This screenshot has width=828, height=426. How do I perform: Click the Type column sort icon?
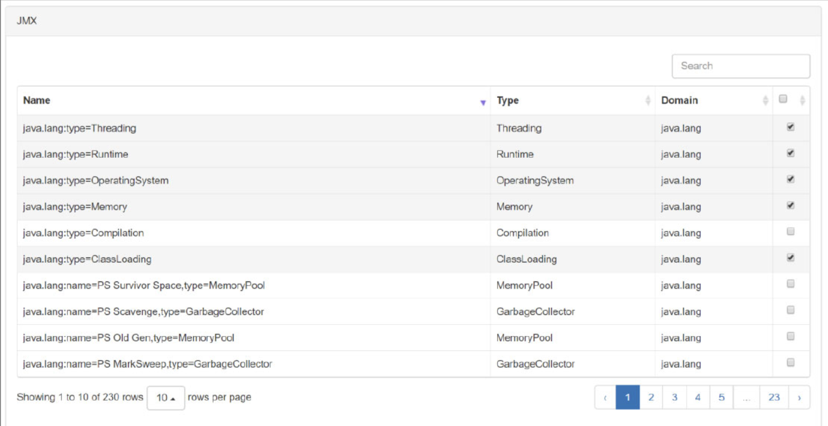point(647,101)
